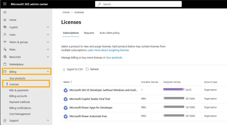Click the Copilot Studio Viral Trial product icon
This screenshot has height=125, width=227.
click(66, 99)
